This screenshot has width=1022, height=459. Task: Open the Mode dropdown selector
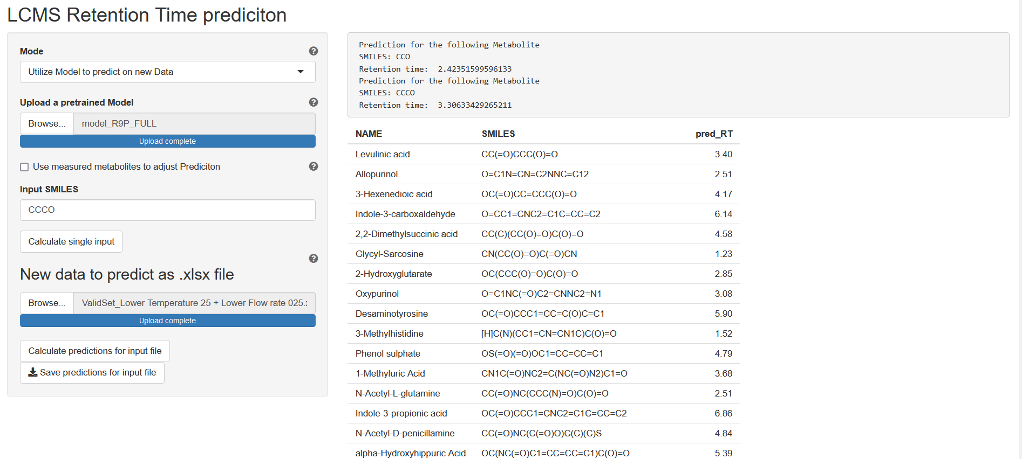pyautogui.click(x=168, y=72)
